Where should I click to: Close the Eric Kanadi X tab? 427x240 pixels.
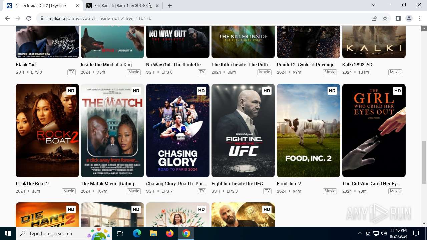point(157,6)
